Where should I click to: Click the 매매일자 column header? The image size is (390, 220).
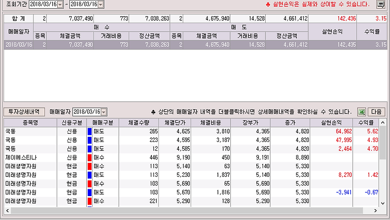click(19, 32)
